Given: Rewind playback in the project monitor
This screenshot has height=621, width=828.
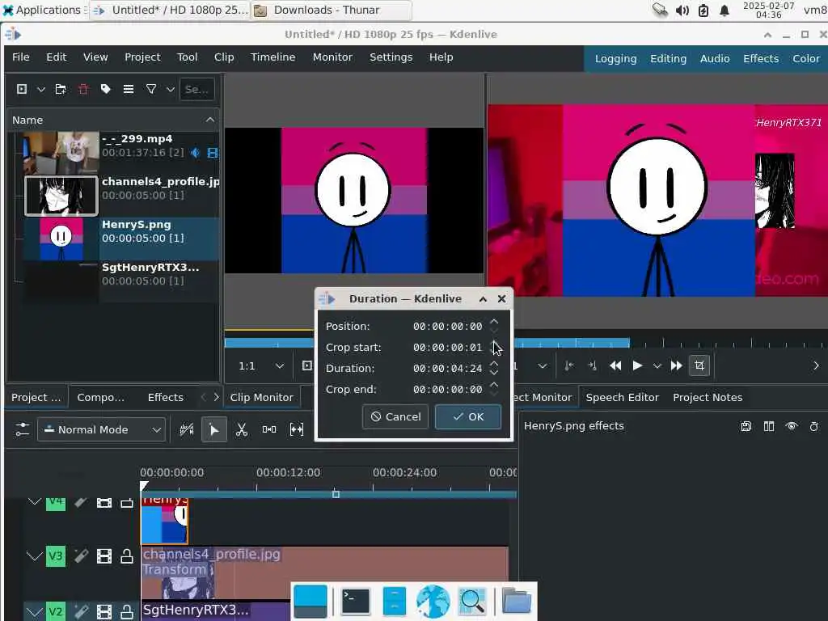Looking at the screenshot, I should pos(615,365).
